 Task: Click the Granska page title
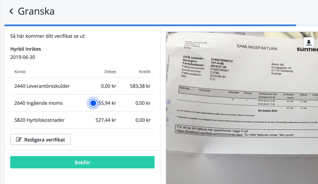[36, 11]
